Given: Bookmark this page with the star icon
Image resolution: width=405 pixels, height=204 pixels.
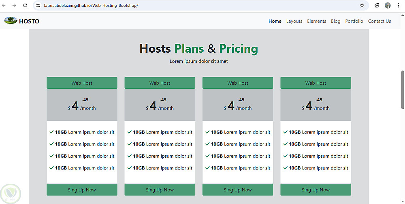Looking at the screenshot, I should 362,6.
